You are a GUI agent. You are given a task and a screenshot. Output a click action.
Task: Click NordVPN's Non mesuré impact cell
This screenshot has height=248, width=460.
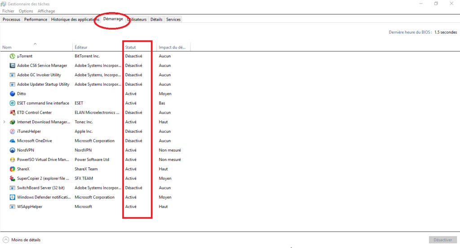point(170,150)
